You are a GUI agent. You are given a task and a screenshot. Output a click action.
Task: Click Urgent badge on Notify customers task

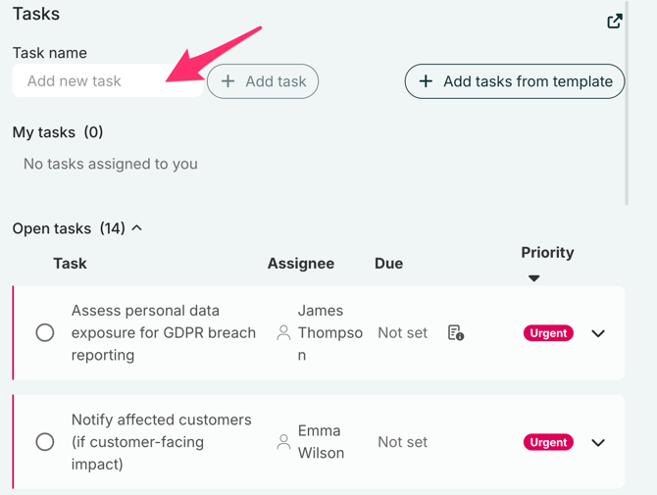click(547, 442)
